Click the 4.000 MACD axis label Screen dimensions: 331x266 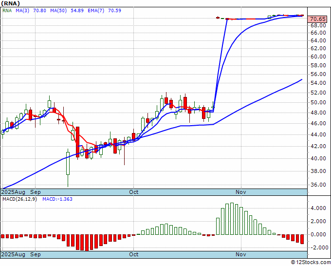318,209
